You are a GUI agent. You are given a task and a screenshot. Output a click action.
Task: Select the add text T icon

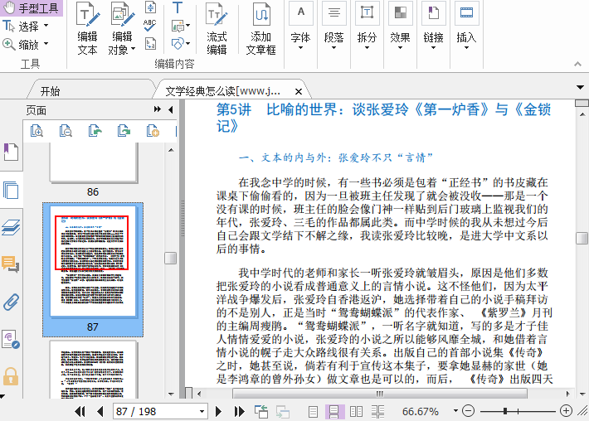coord(178,7)
